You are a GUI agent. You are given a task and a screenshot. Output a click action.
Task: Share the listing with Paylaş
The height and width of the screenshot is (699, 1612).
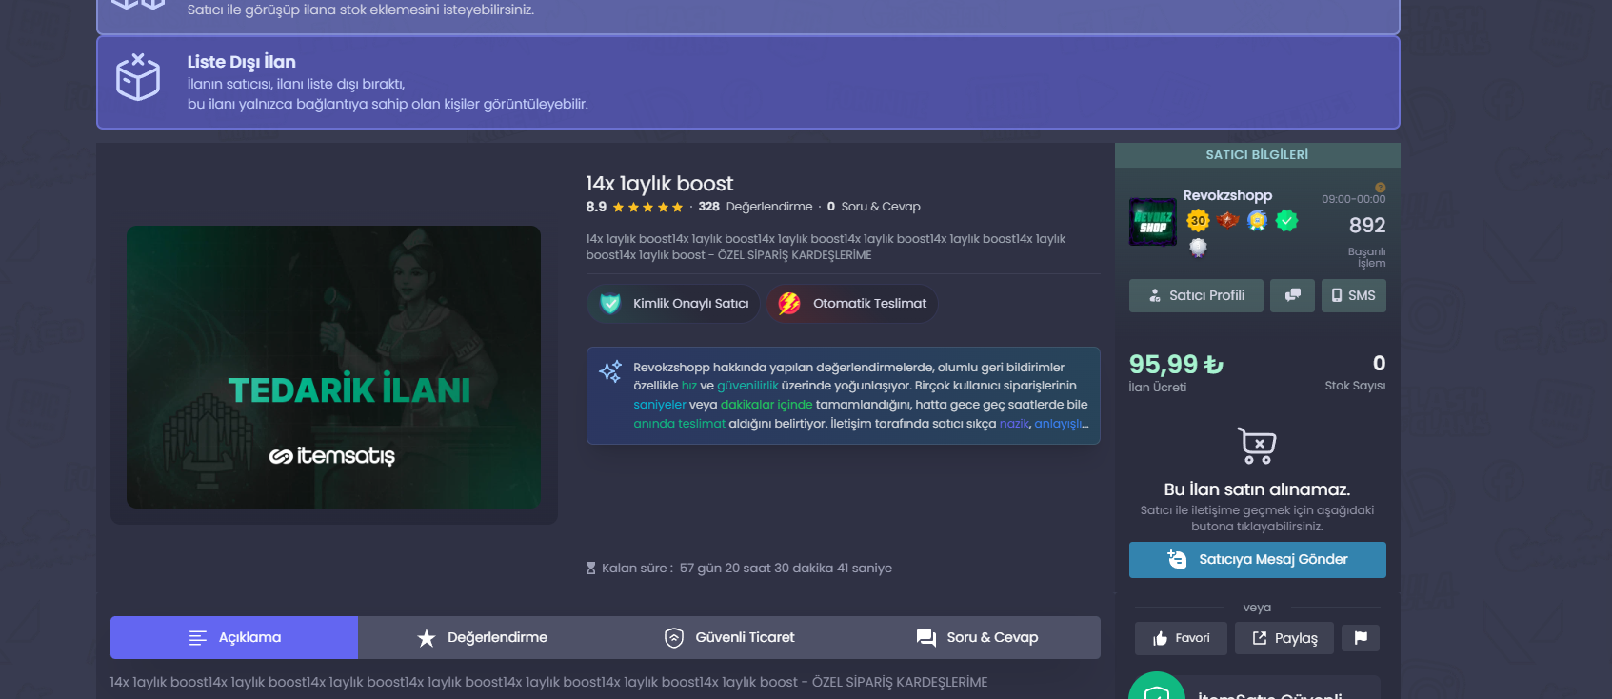[1284, 638]
